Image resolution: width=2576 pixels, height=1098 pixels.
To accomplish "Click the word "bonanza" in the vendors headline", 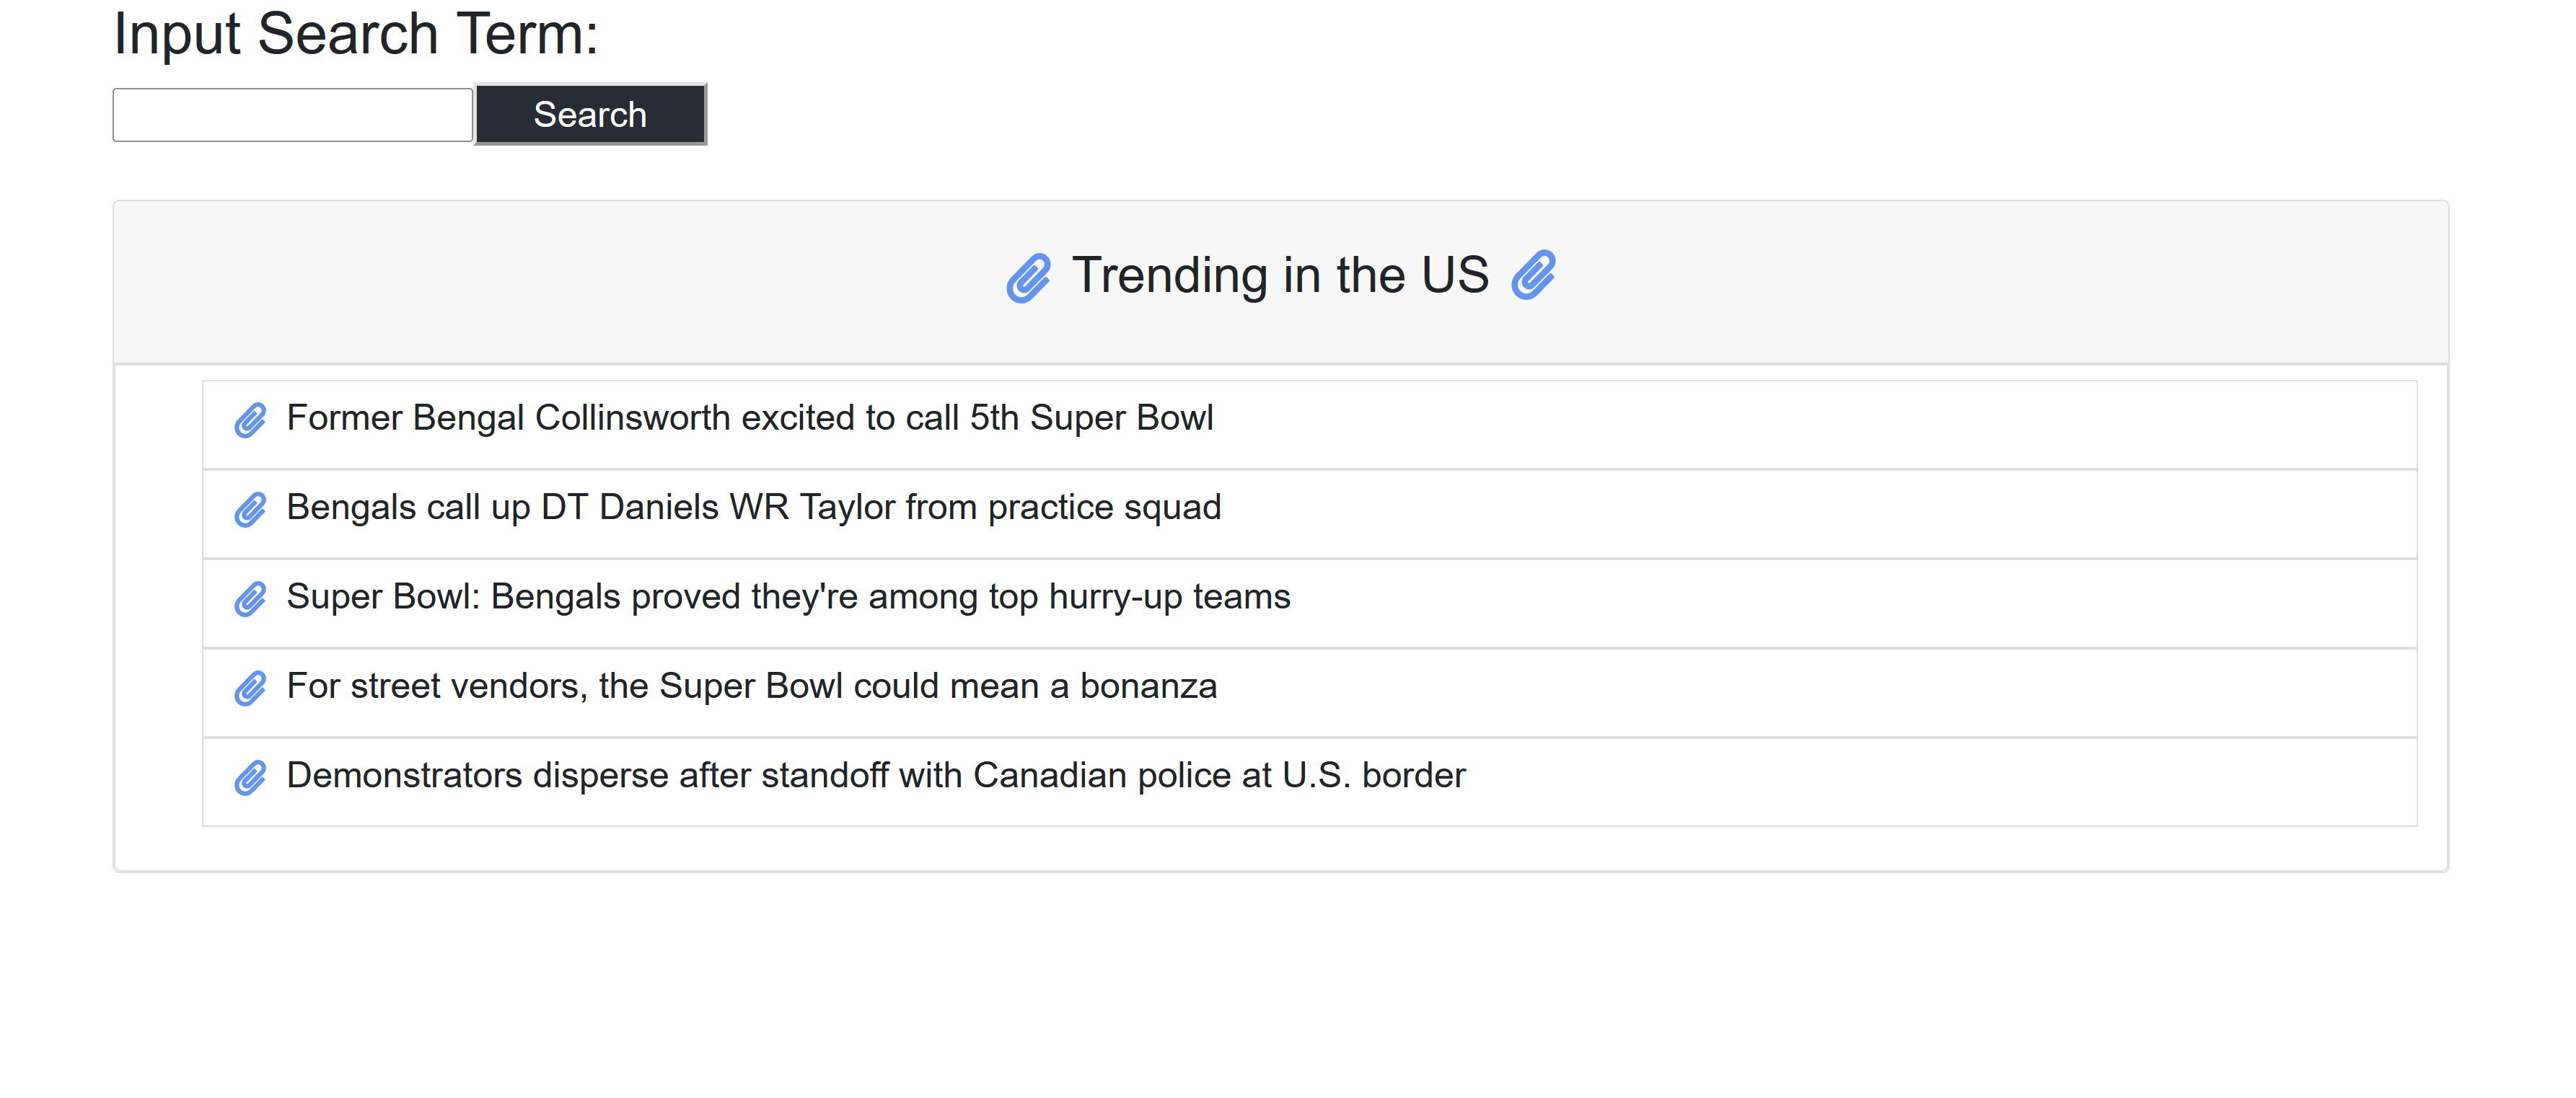I will (1148, 686).
